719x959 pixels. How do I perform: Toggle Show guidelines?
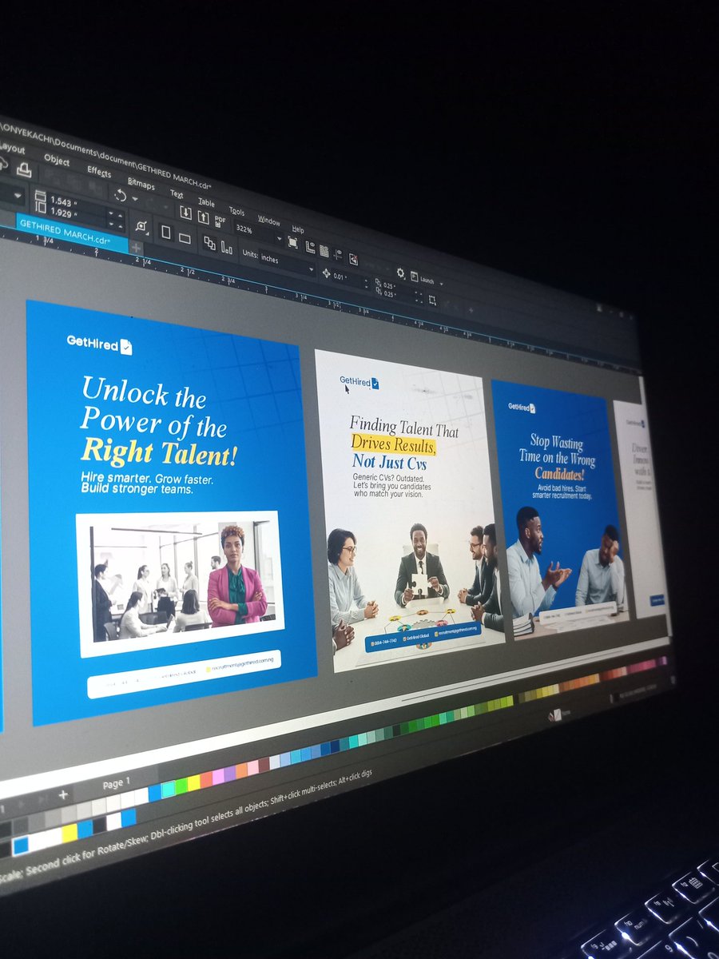click(x=337, y=254)
